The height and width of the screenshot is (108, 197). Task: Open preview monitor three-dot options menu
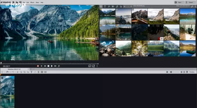tap(97, 66)
